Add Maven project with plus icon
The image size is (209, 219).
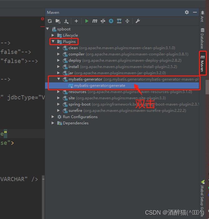point(76,21)
